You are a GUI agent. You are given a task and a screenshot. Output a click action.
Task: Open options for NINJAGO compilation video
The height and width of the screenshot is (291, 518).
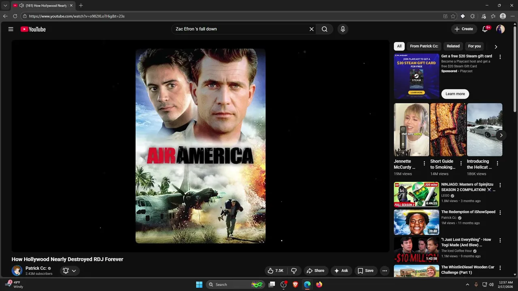tap(500, 185)
